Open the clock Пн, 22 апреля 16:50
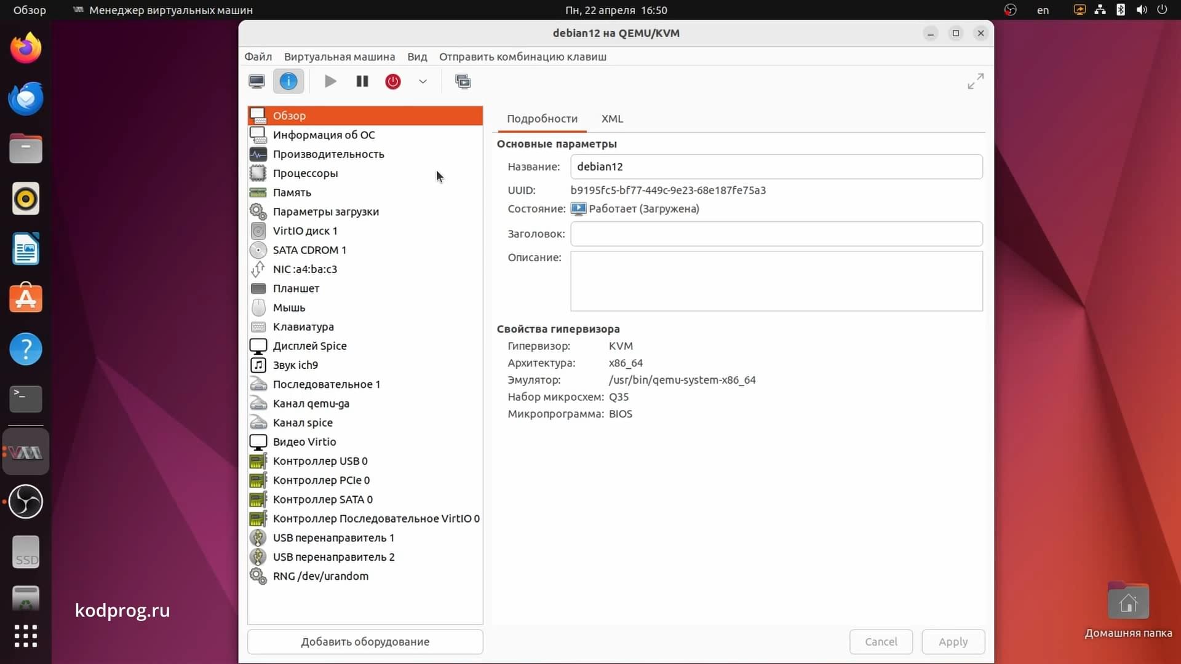 616,10
